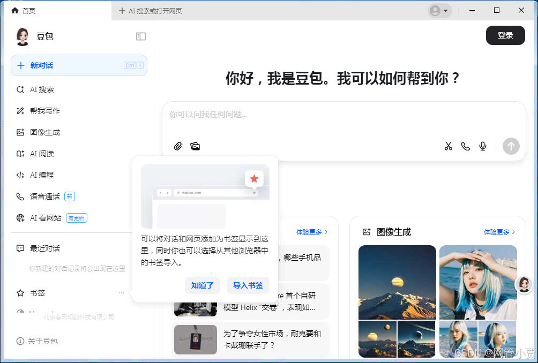The height and width of the screenshot is (363, 538).
Task: Click the 图像生成 card header icon
Action: pyautogui.click(x=367, y=232)
